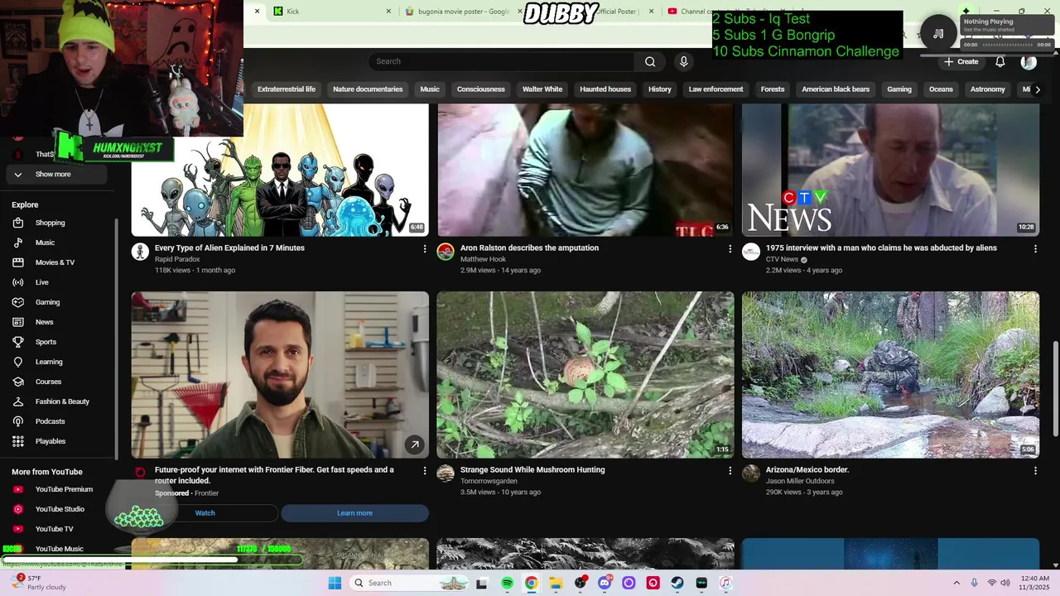Screen dimensions: 1060x596
Task: Select the Astronomy chip
Action: point(988,89)
